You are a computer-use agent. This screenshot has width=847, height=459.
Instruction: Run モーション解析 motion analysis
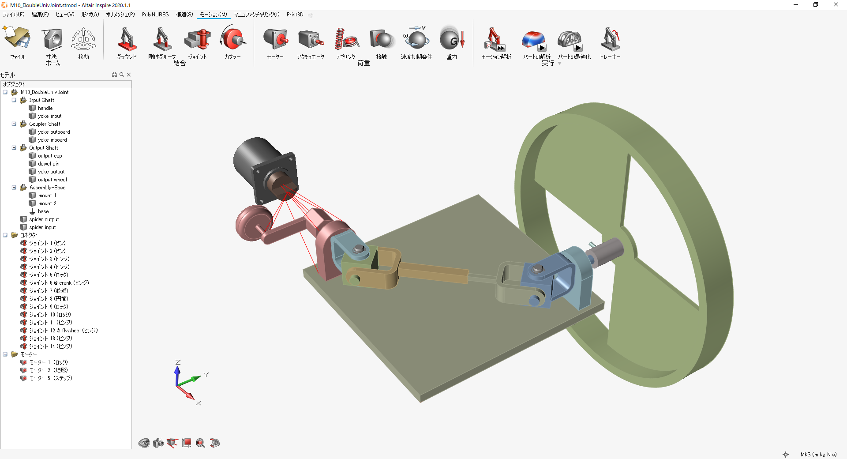pyautogui.click(x=496, y=39)
